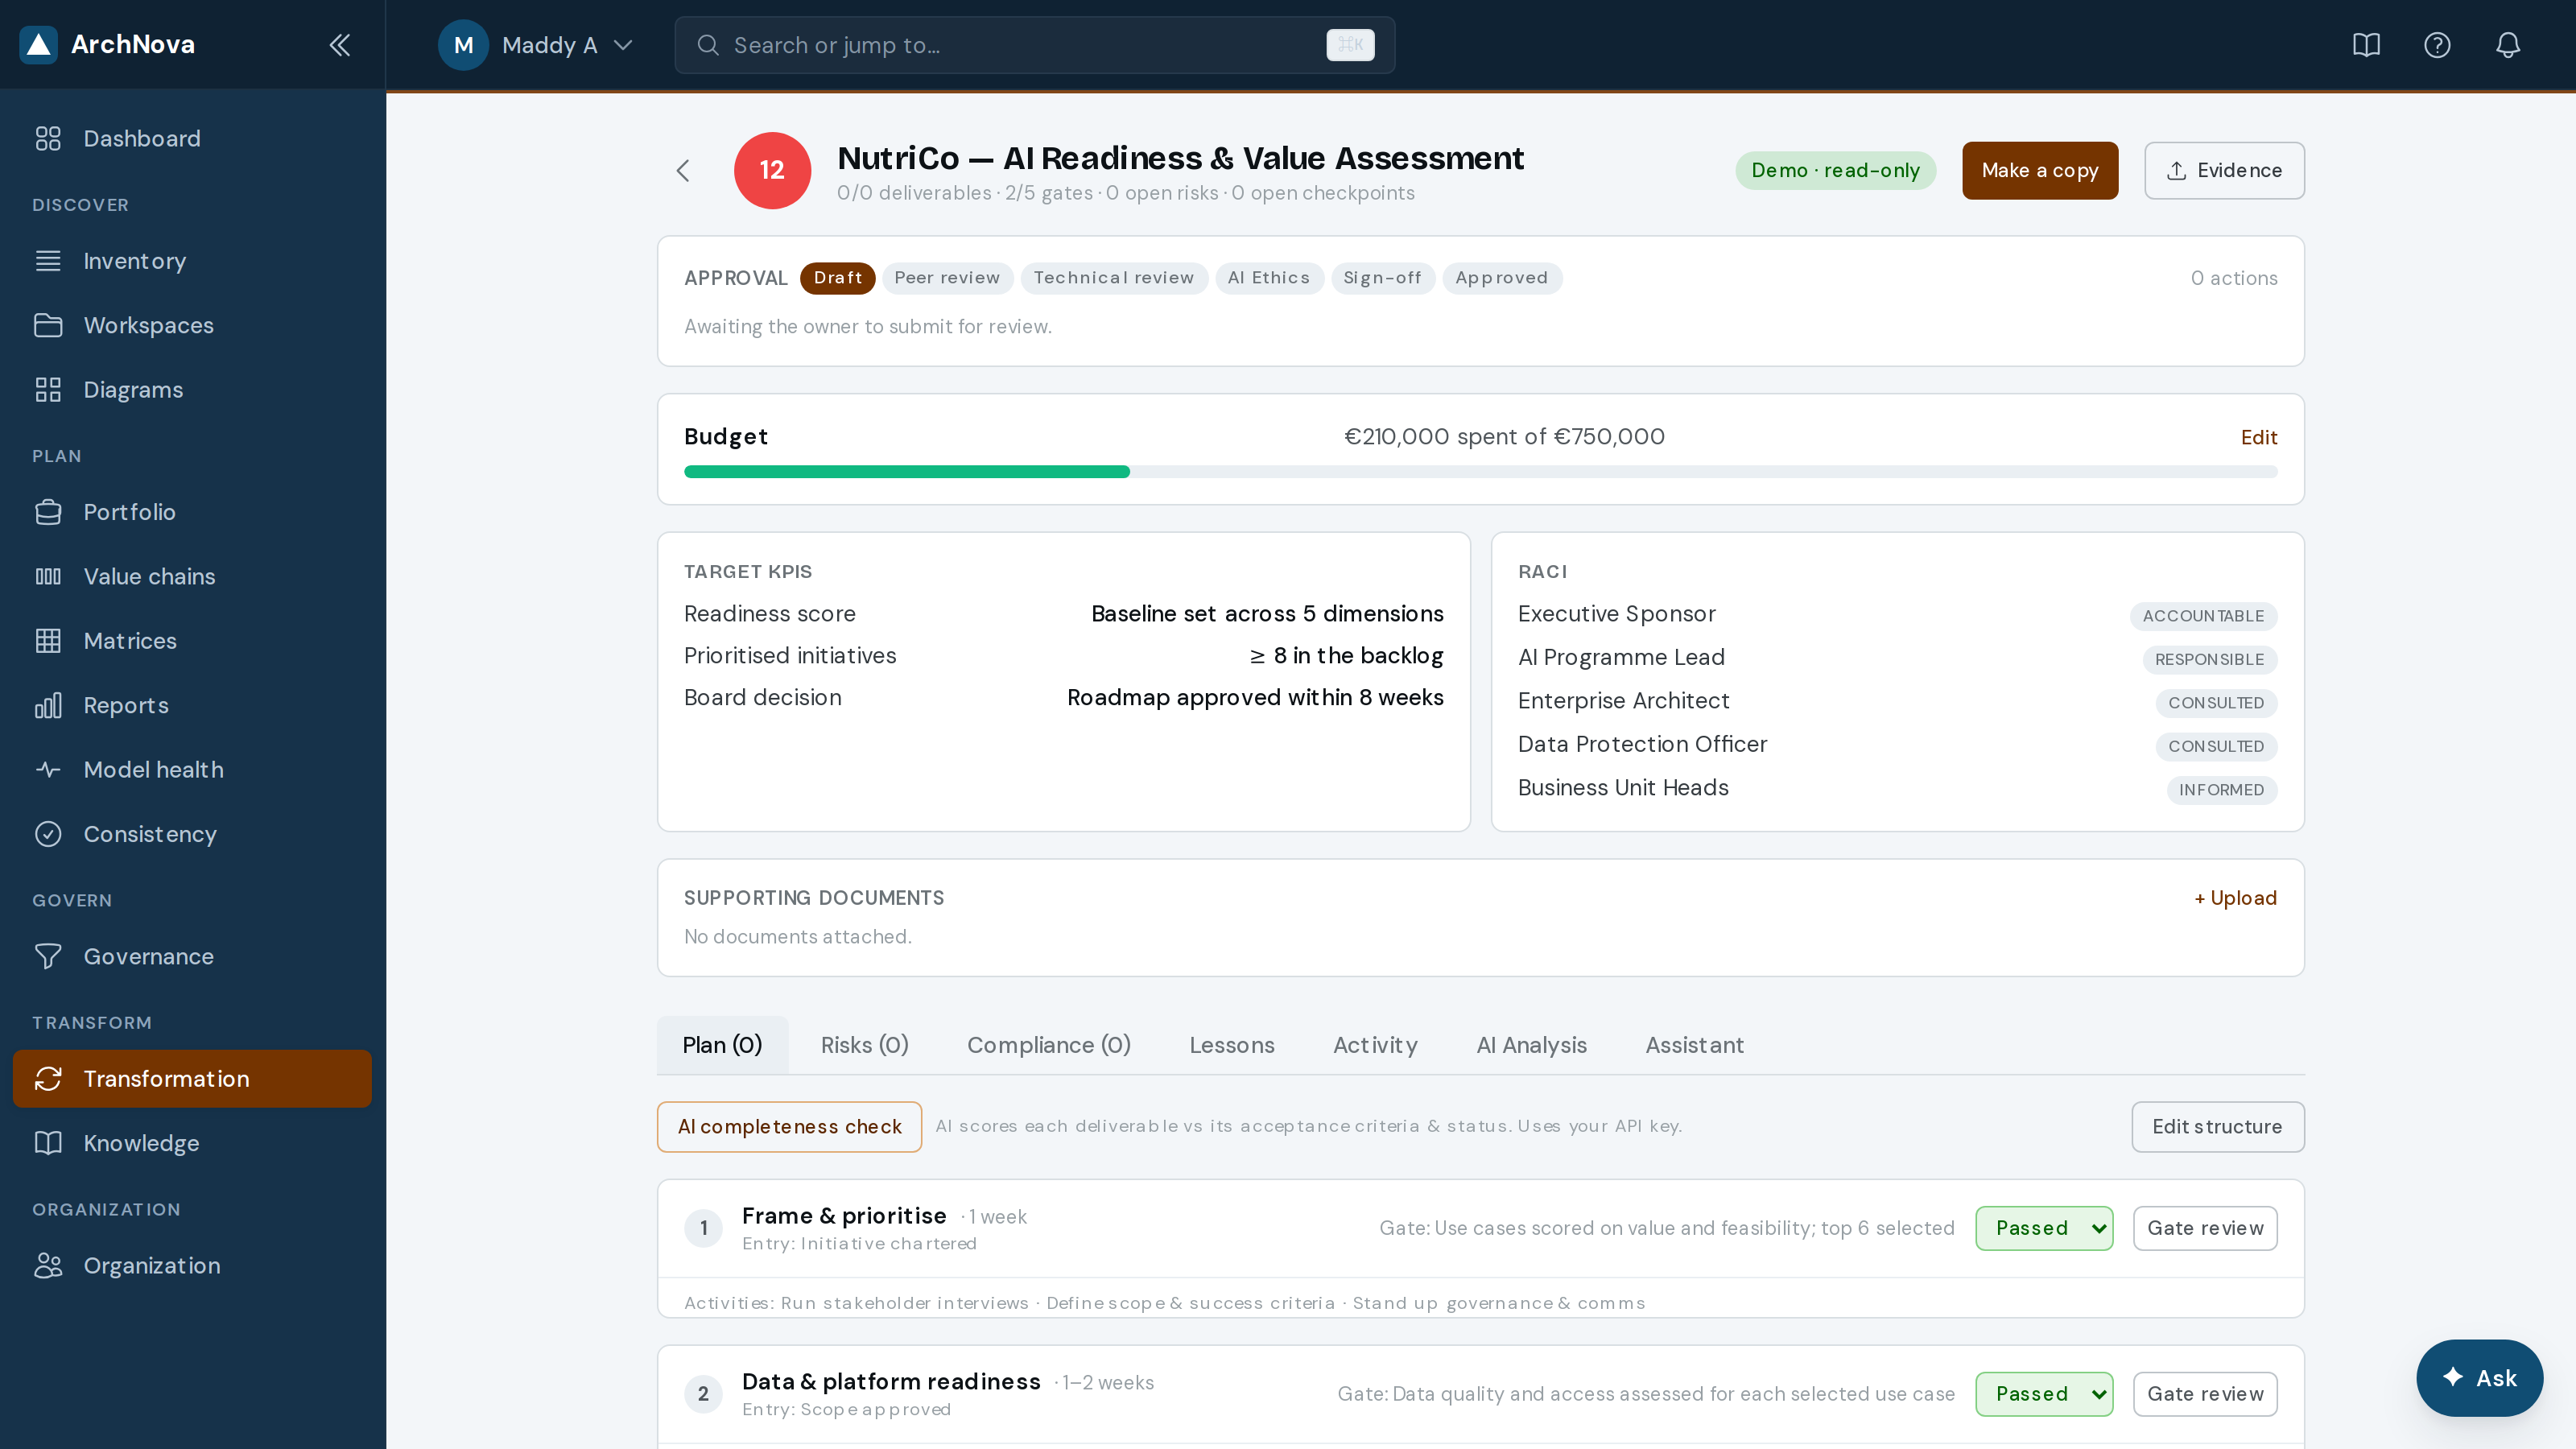Collapse the sidebar with double chevron
This screenshot has width=2576, height=1449.
340,45
